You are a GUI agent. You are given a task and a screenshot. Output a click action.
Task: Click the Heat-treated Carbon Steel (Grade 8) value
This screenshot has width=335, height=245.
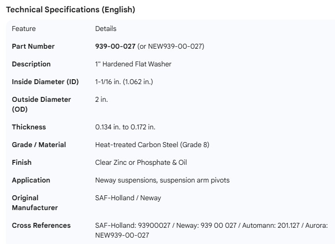pyautogui.click(x=153, y=145)
